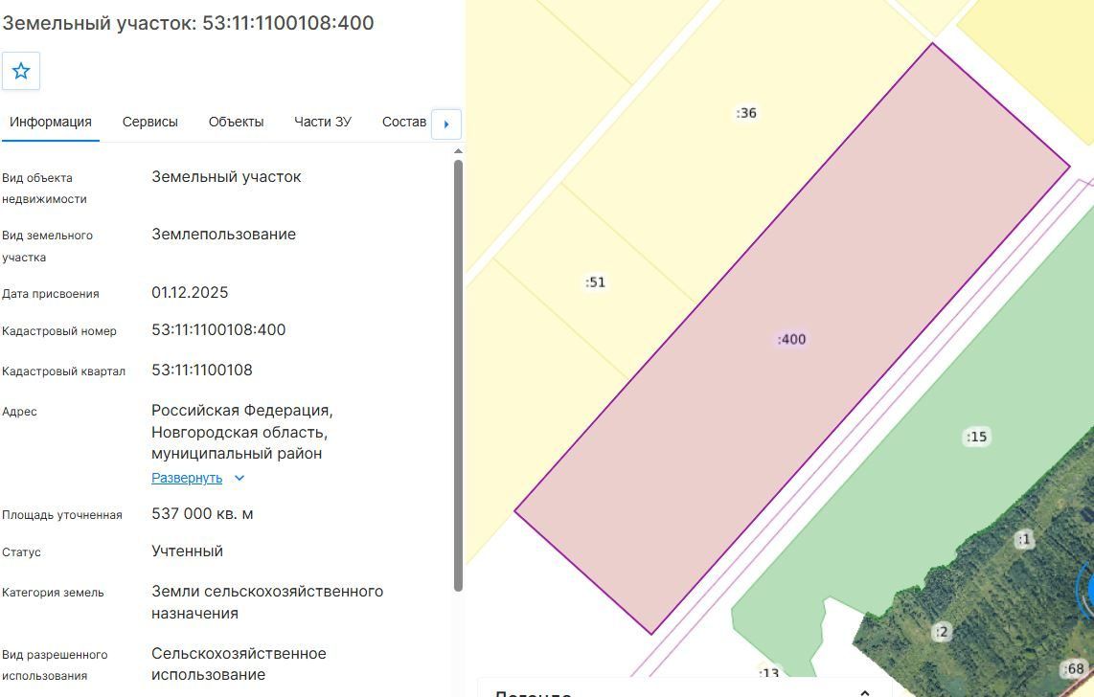The width and height of the screenshot is (1094, 697).
Task: Collapse the legend panel chevron
Action: pyautogui.click(x=864, y=693)
